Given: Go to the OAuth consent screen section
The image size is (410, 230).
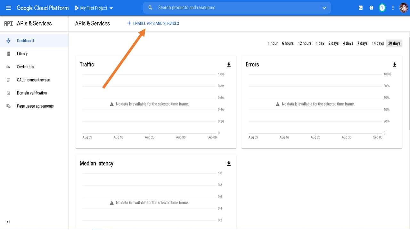Looking at the screenshot, I should [x=33, y=80].
